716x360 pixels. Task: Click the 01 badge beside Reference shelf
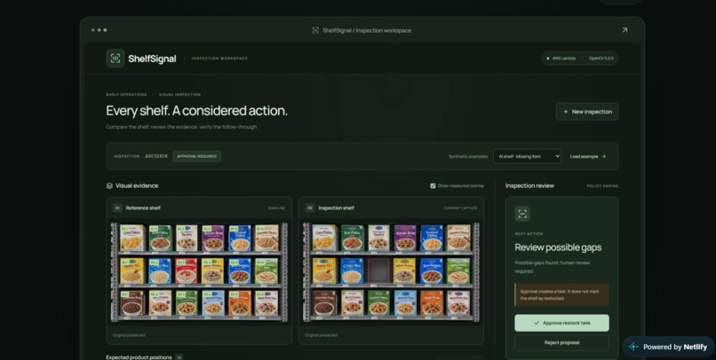point(117,207)
